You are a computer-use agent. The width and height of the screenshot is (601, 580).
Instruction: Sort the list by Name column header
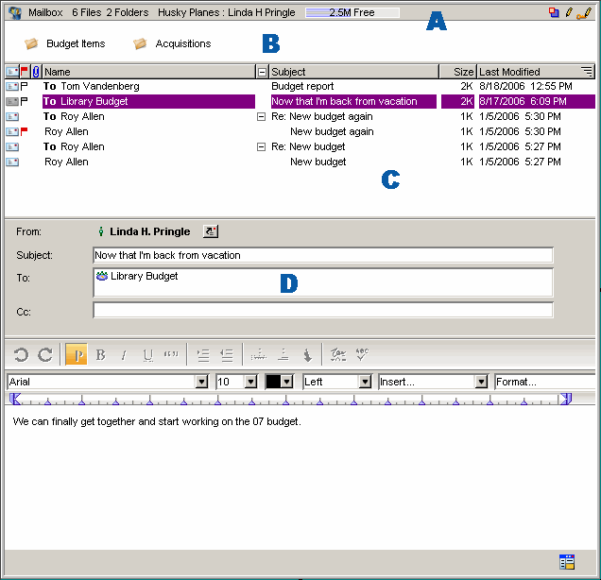tap(142, 72)
